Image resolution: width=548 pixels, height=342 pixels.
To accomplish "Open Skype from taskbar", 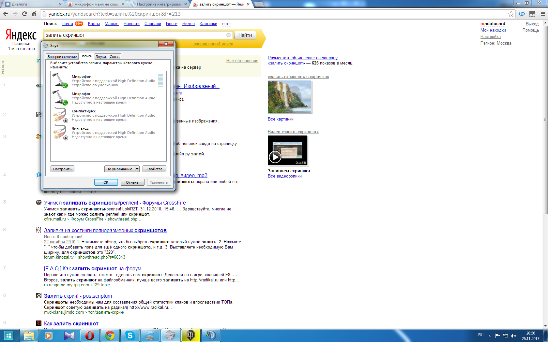I will click(x=130, y=335).
